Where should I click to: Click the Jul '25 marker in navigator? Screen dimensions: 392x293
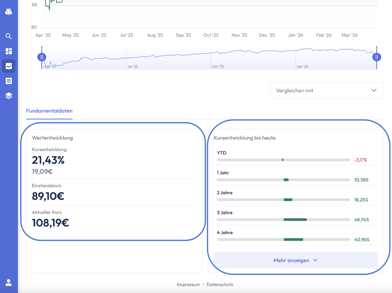pos(133,66)
